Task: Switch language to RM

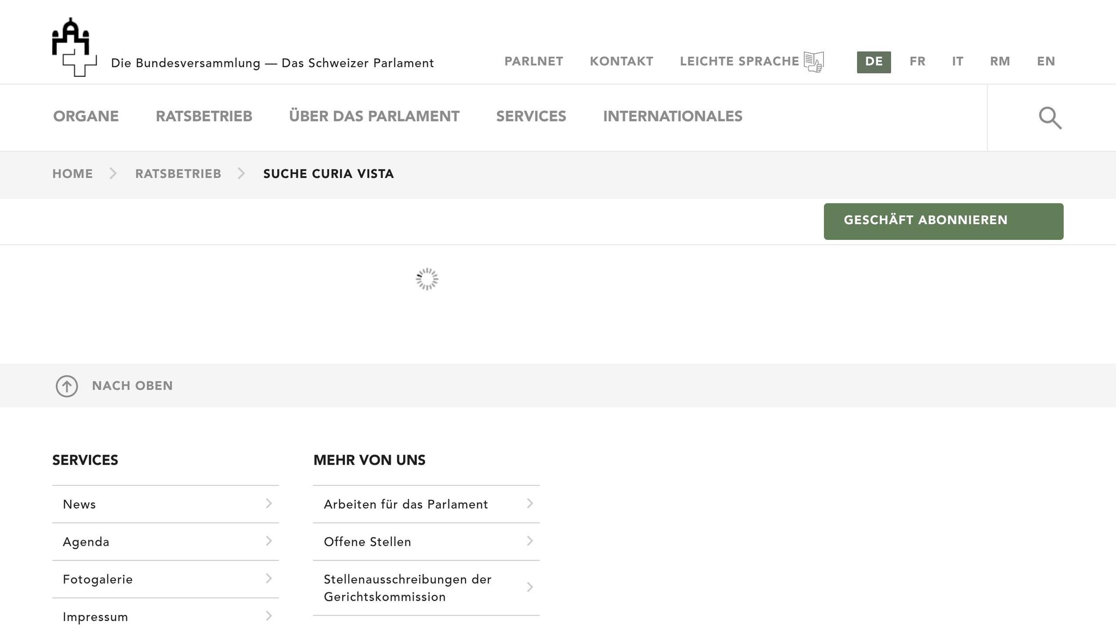Action: [x=1000, y=62]
